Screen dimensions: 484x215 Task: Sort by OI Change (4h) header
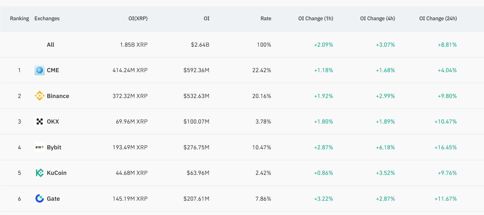tap(378, 18)
